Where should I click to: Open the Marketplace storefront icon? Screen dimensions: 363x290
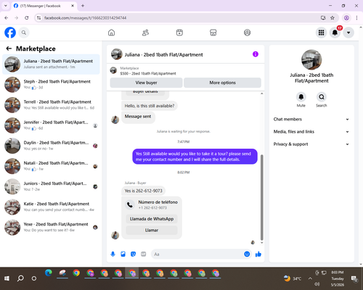[213, 33]
